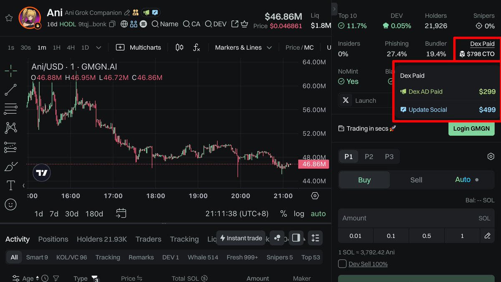Click the Login GMGN button
The image size is (501, 282).
click(471, 129)
